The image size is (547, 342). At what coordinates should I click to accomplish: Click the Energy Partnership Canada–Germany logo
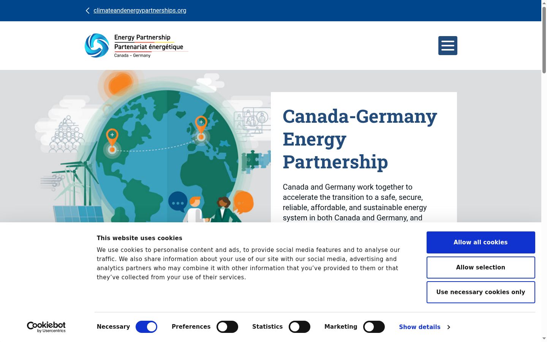coord(136,46)
